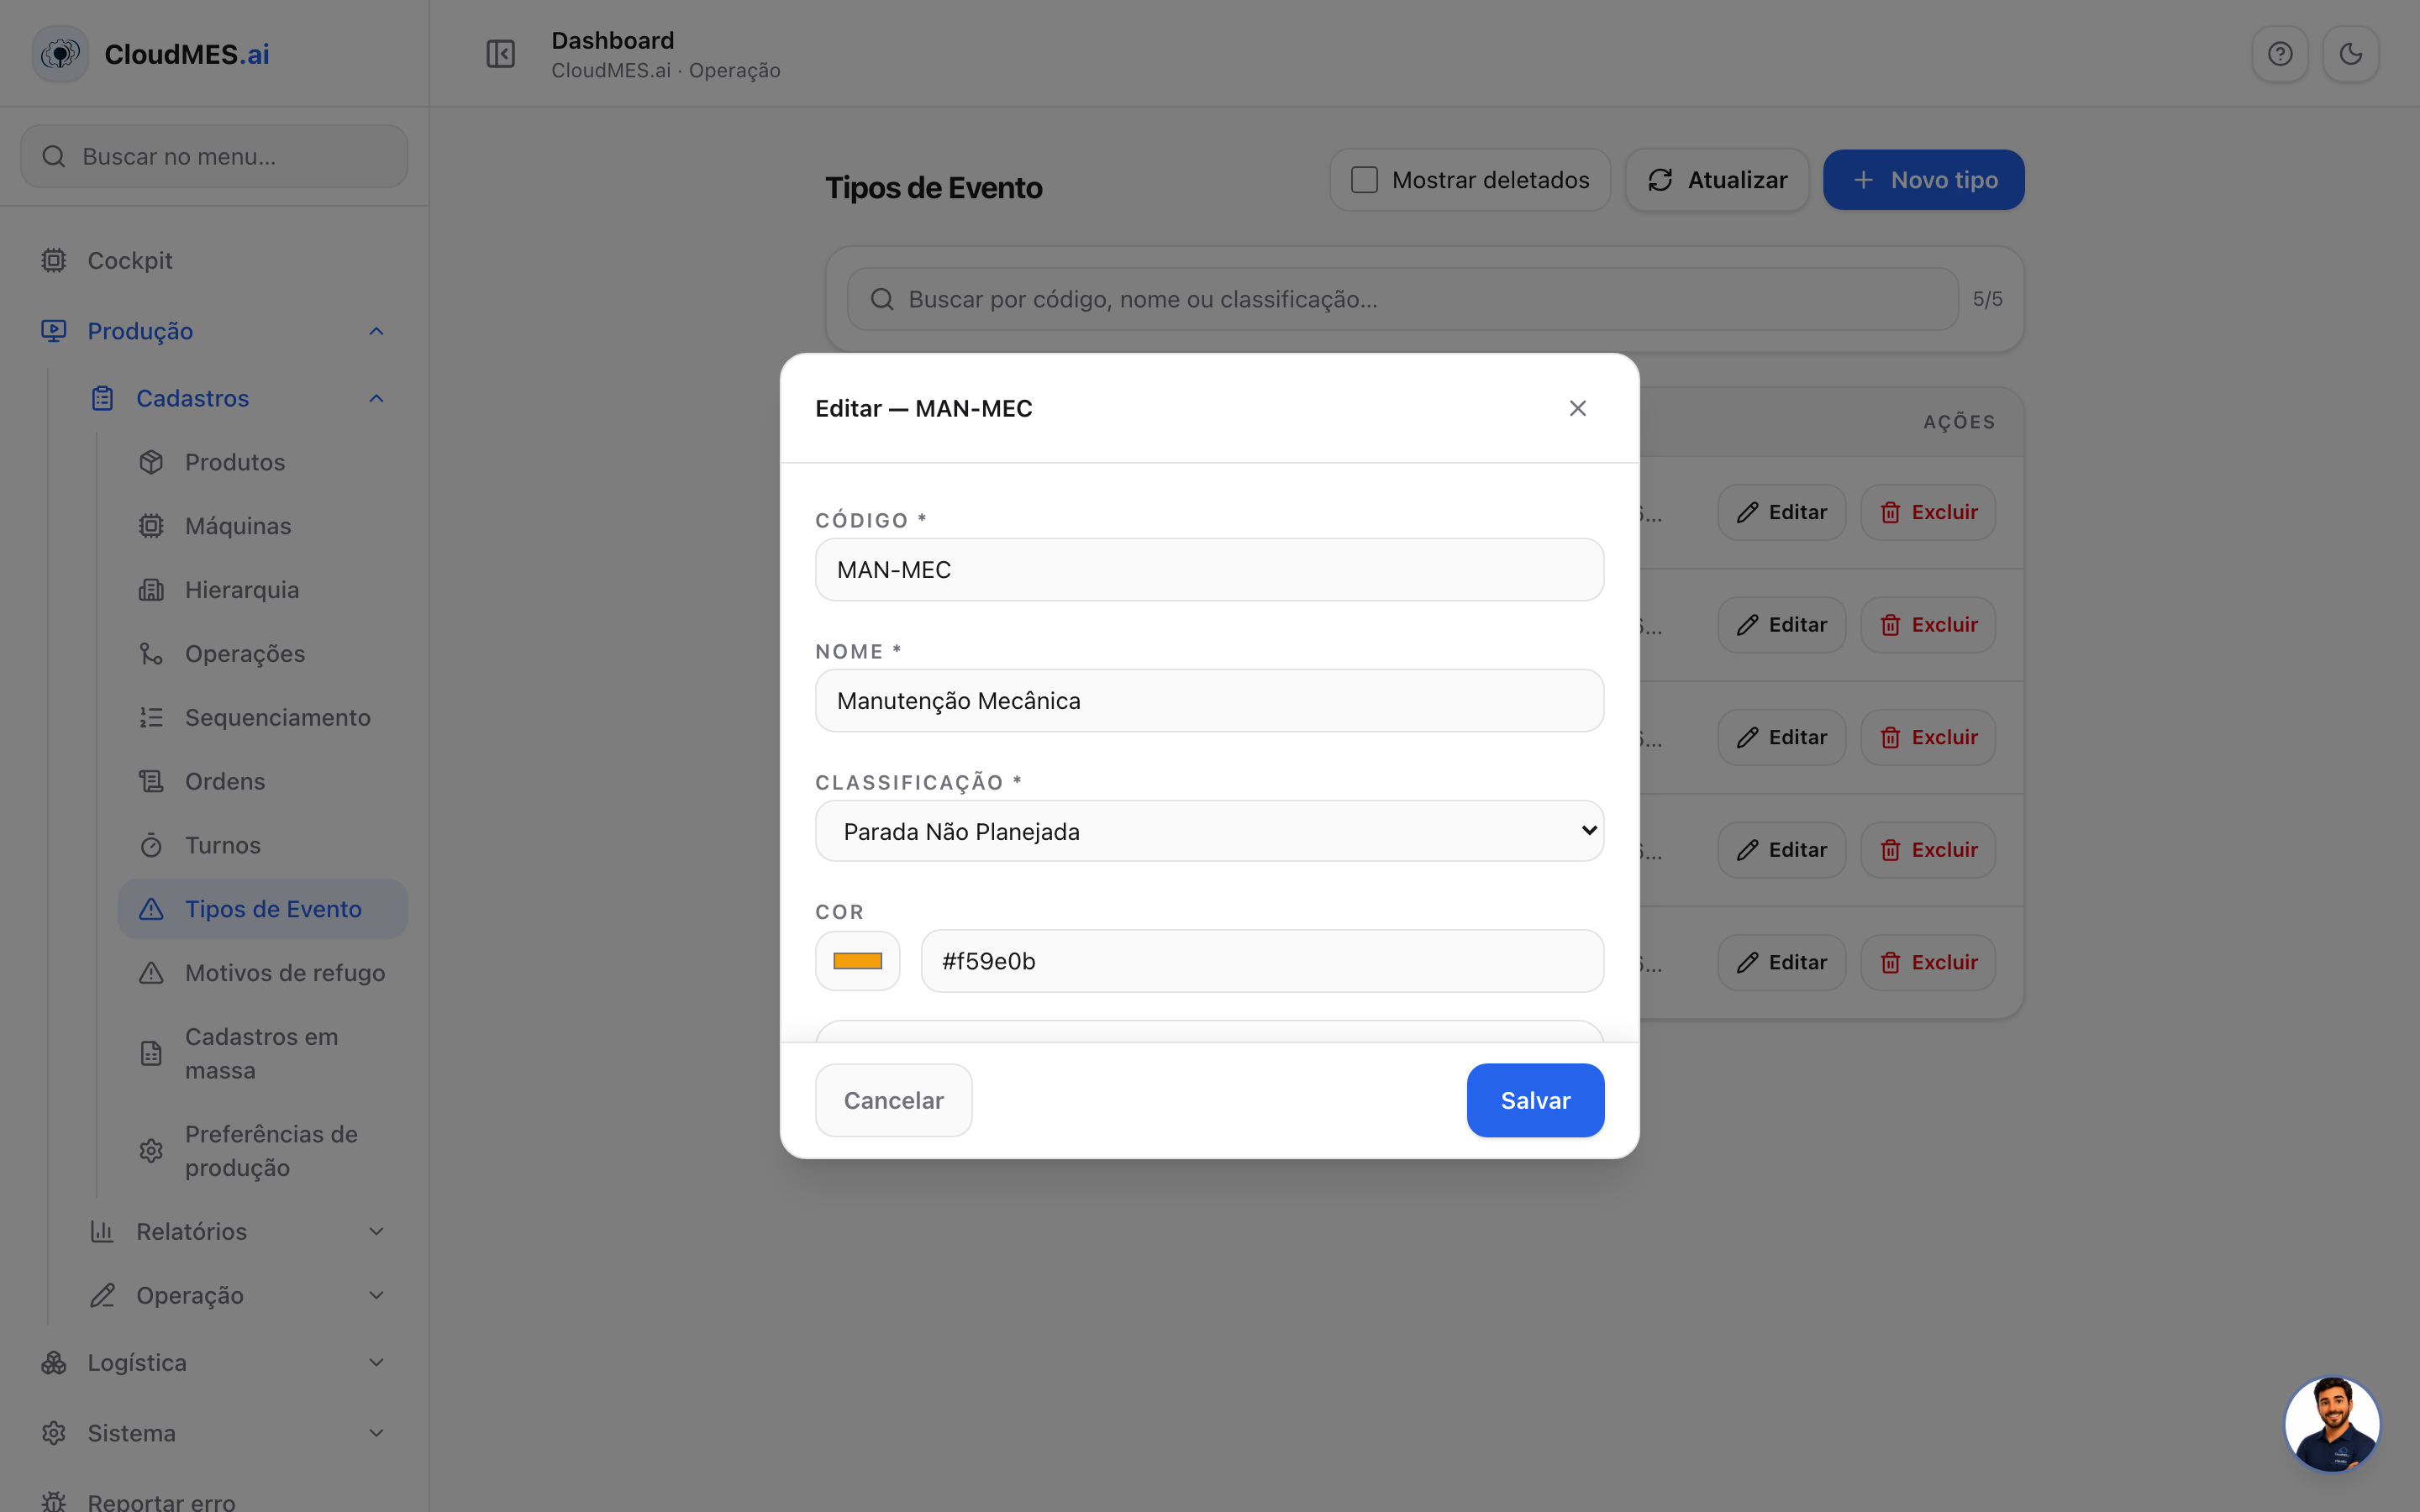The width and height of the screenshot is (2420, 1512).
Task: Click the Produtos box icon
Action: [x=151, y=462]
